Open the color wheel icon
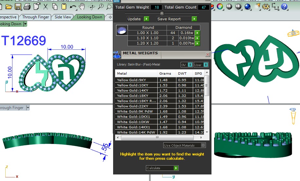Screen dimensions: 300x181 click(x=220, y=6)
